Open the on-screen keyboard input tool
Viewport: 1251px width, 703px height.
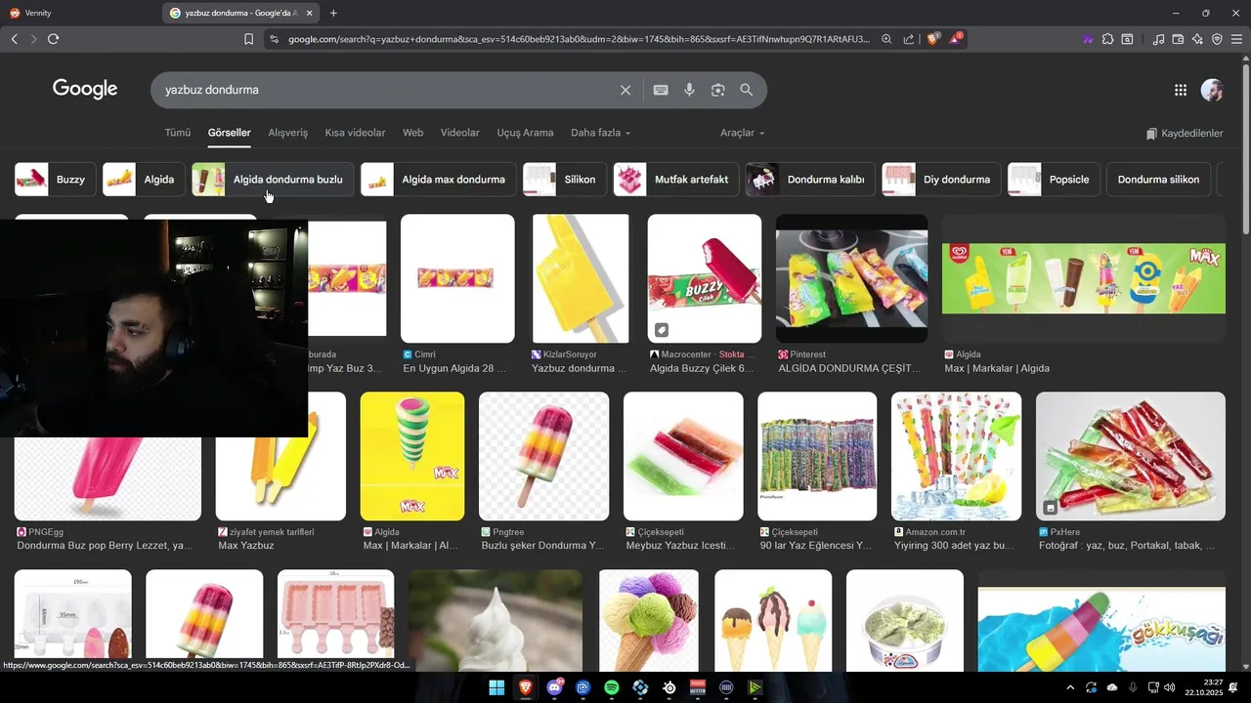point(661,90)
